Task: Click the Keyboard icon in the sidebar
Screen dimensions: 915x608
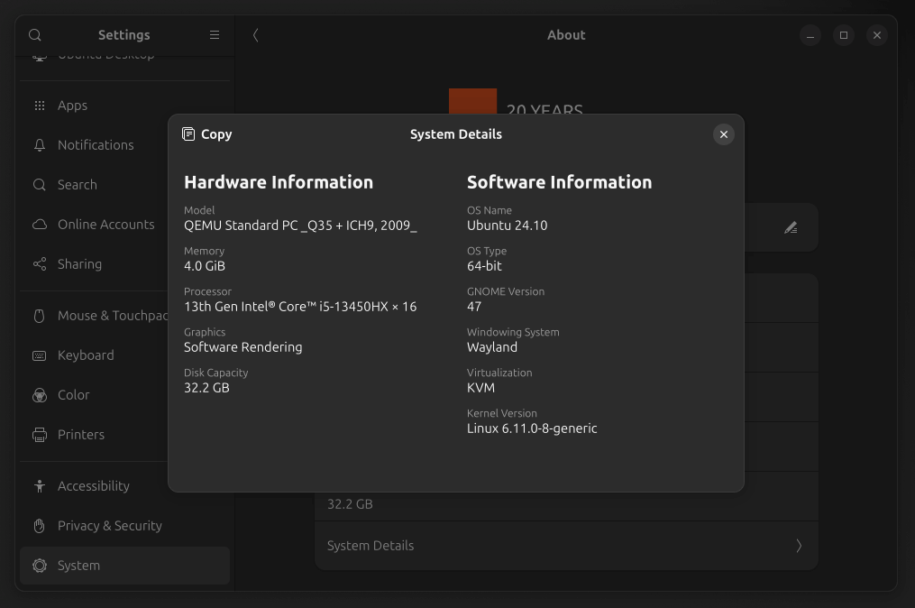Action: (x=40, y=355)
